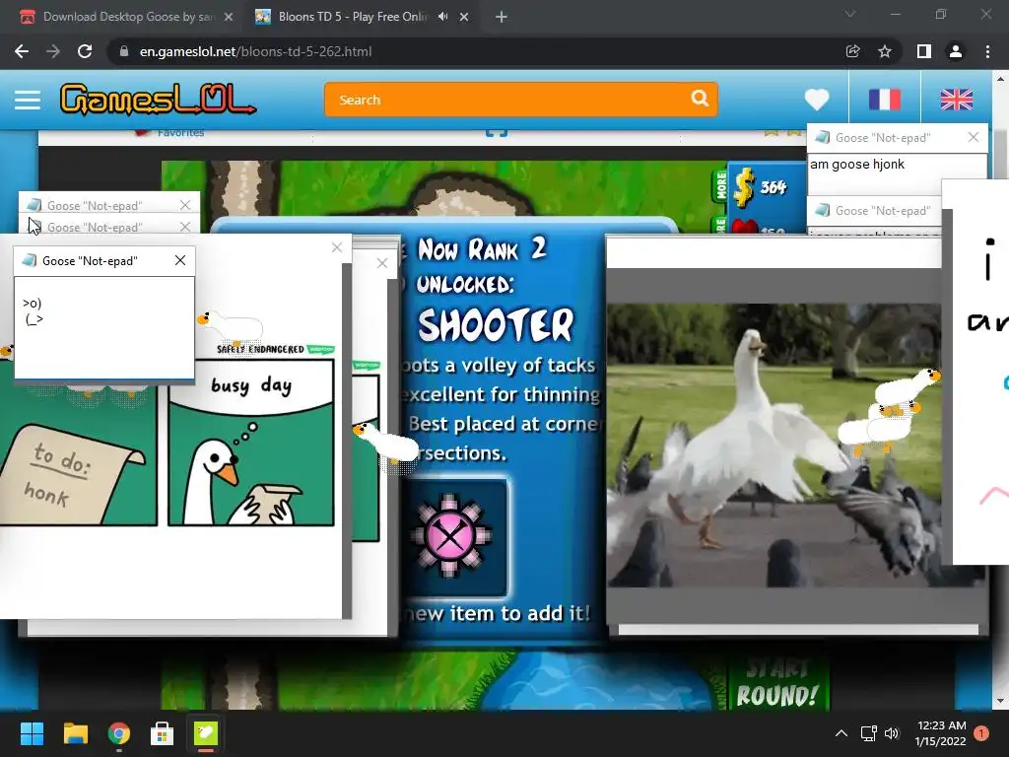Image resolution: width=1009 pixels, height=757 pixels.
Task: Reload the Bloons TD 5 page
Action: 85,51
